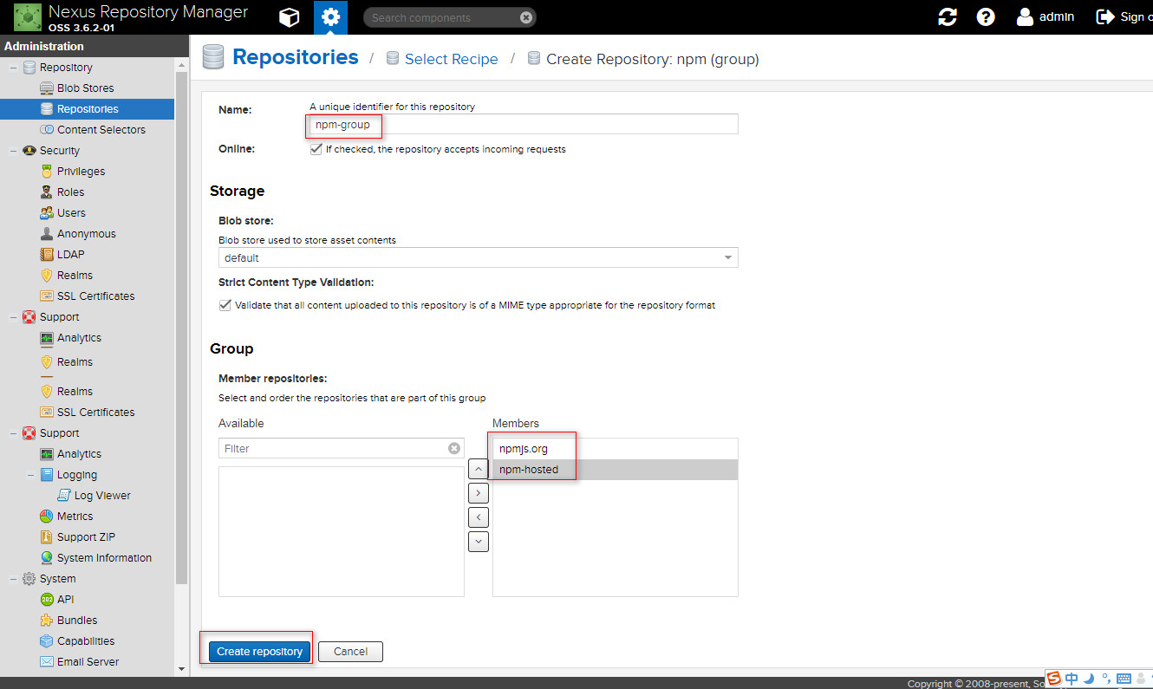Click the Refresh icon in the header
The height and width of the screenshot is (689, 1153).
[948, 17]
